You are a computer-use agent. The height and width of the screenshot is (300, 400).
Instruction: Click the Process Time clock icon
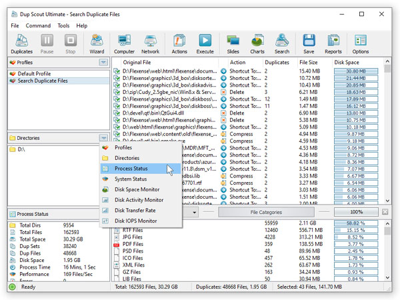[x=13, y=267]
